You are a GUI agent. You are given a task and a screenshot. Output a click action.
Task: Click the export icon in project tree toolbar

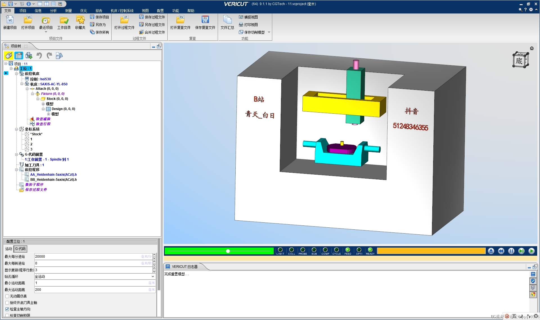point(59,56)
